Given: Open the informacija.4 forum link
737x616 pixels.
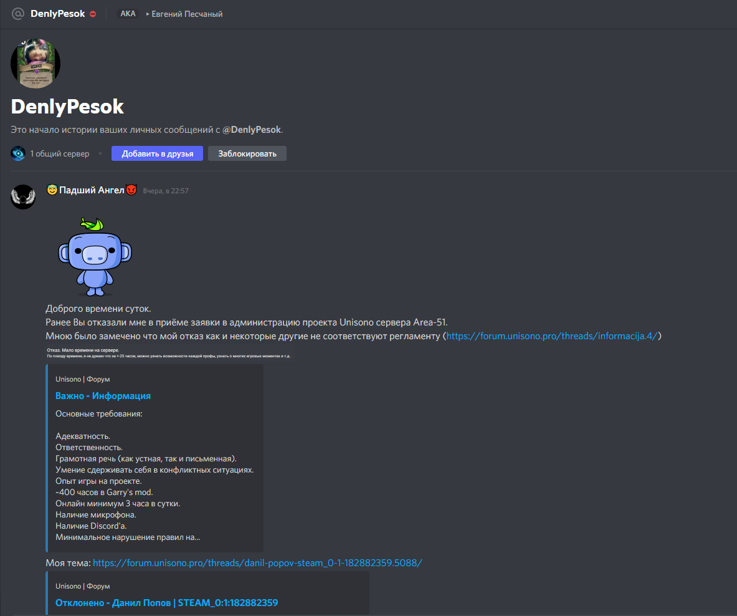Looking at the screenshot, I should click(x=552, y=336).
